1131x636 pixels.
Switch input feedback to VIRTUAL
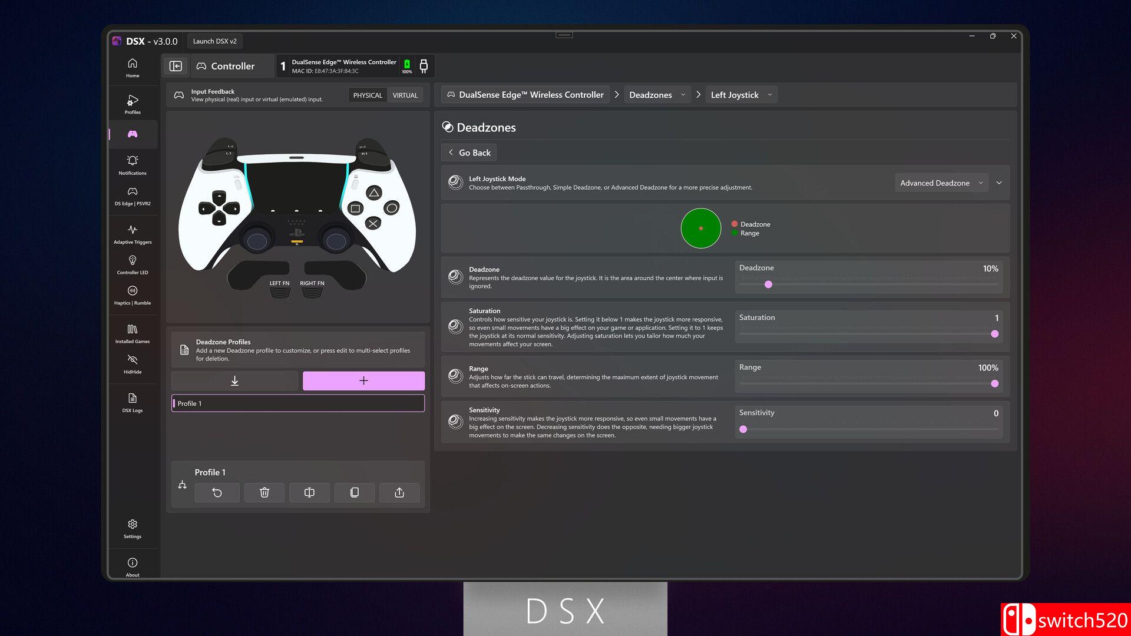tap(405, 95)
